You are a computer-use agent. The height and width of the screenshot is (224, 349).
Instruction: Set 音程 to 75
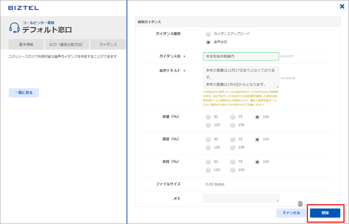[233, 162]
